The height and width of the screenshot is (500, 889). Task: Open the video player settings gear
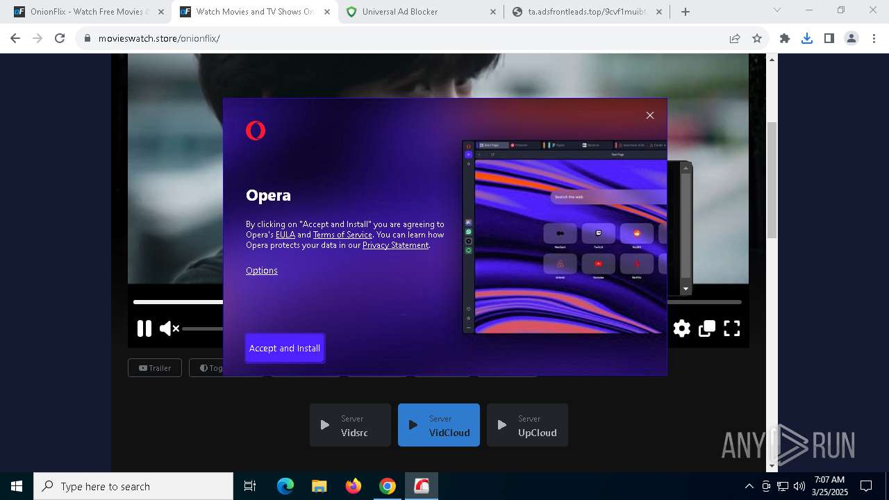point(682,328)
